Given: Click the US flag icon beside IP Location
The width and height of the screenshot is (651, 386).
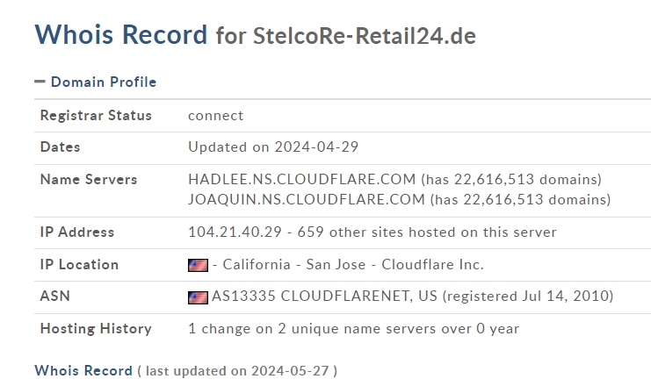Looking at the screenshot, I should [x=198, y=265].
